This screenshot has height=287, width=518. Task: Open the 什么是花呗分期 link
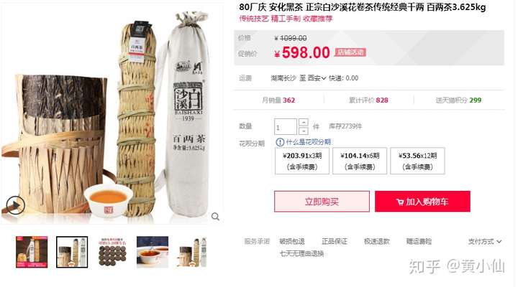(308, 142)
